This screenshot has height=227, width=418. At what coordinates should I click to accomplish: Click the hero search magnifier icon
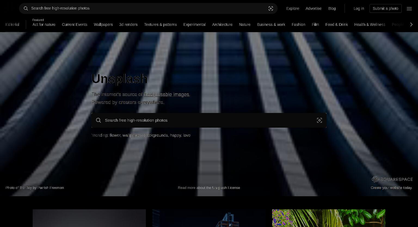(99, 120)
